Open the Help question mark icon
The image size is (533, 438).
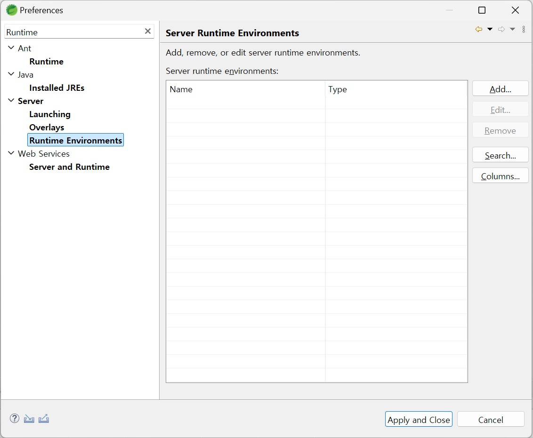coord(15,418)
